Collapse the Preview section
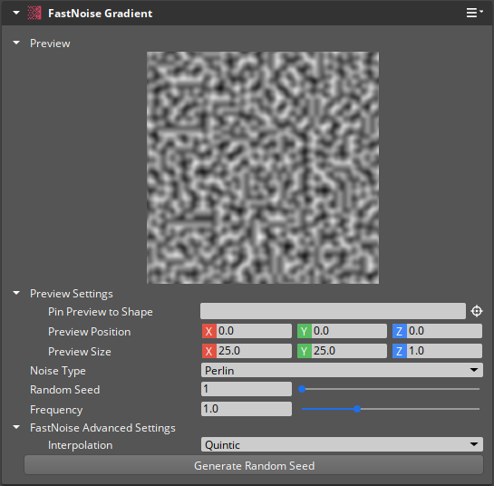494x486 pixels. tap(16, 43)
